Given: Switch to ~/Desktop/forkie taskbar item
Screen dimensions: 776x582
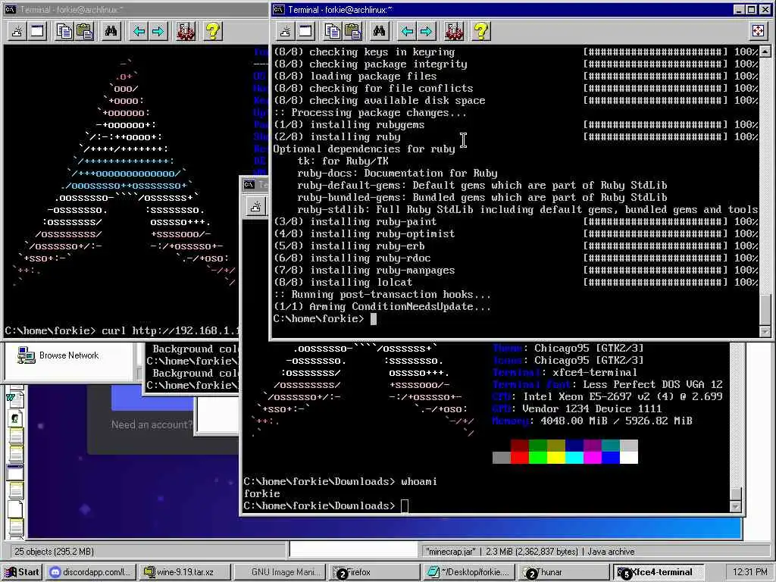Looking at the screenshot, I should click(x=469, y=572).
